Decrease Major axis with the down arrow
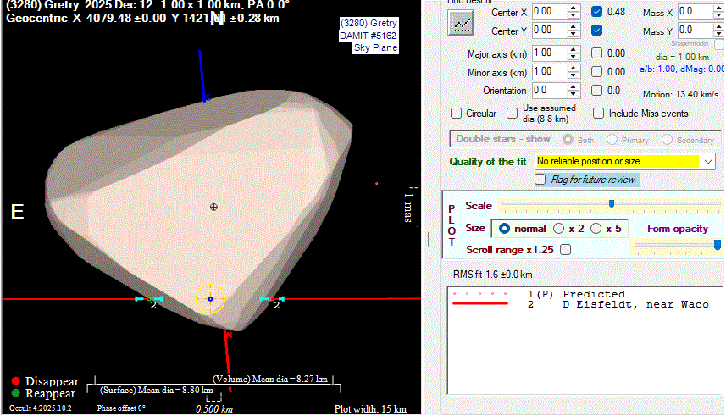Image resolution: width=726 pixels, height=416 pixels. [x=574, y=57]
